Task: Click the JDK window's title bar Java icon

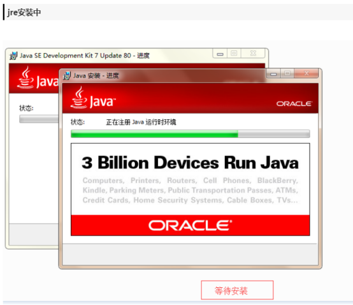Action: (x=13, y=56)
